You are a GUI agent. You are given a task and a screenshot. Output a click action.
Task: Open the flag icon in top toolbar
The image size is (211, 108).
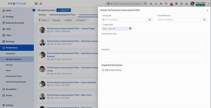[x=166, y=4]
